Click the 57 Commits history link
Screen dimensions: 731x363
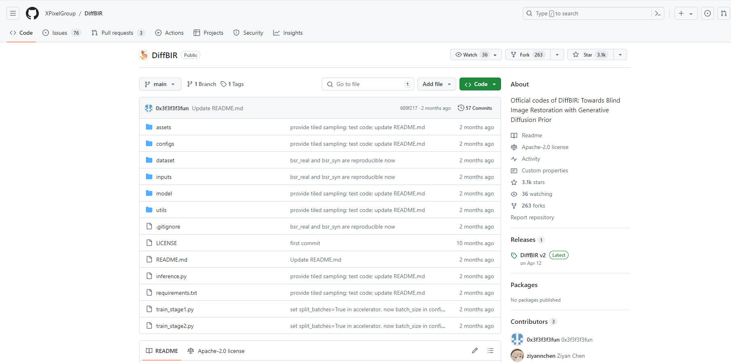(x=475, y=108)
